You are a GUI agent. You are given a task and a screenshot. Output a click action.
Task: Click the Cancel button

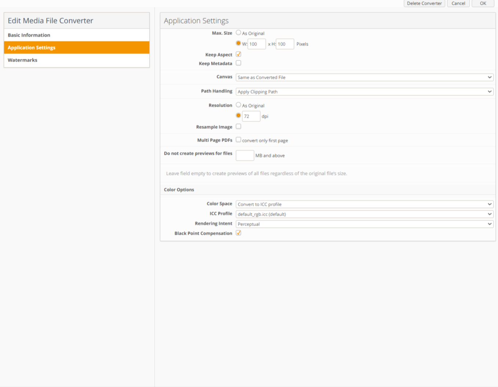[x=458, y=3]
